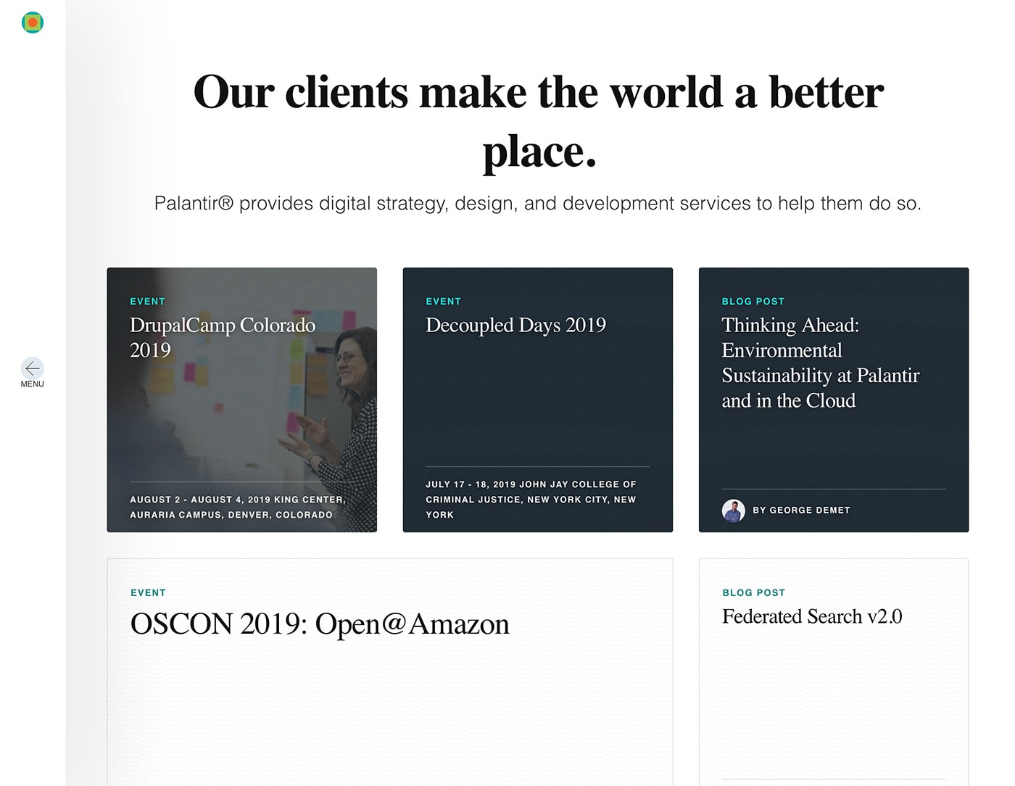Screen dimensions: 1015x786
Task: Click the EVENT label on Decoupled Days card
Action: (x=444, y=302)
